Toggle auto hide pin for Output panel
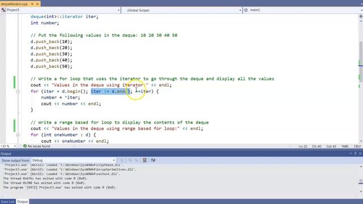This screenshot has height=204, width=363. pos(356,154)
